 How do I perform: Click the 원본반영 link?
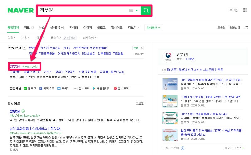235,27
